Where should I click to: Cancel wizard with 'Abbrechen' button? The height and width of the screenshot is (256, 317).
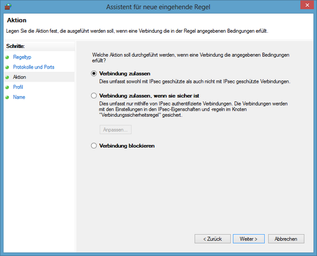pyautogui.click(x=286, y=239)
